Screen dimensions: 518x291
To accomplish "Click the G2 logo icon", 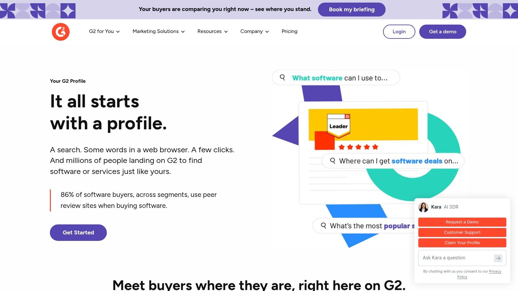I will point(61,32).
